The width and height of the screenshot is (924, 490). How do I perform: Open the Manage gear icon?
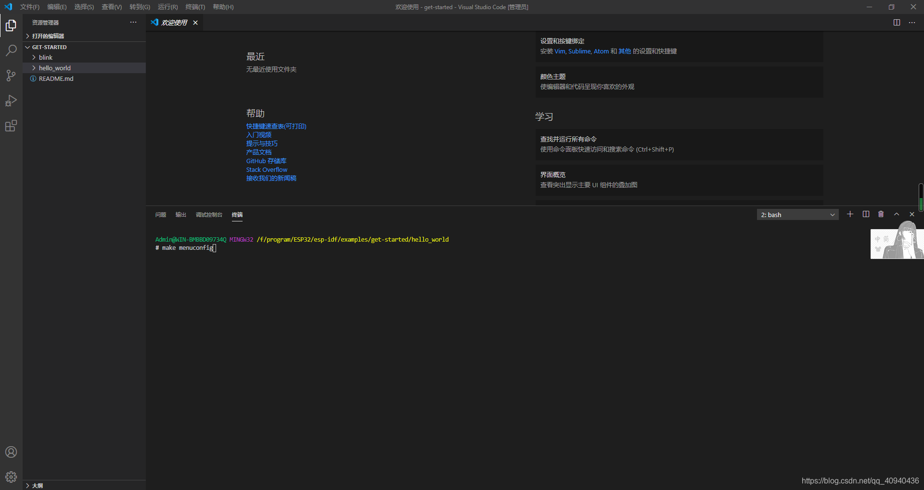pos(11,477)
